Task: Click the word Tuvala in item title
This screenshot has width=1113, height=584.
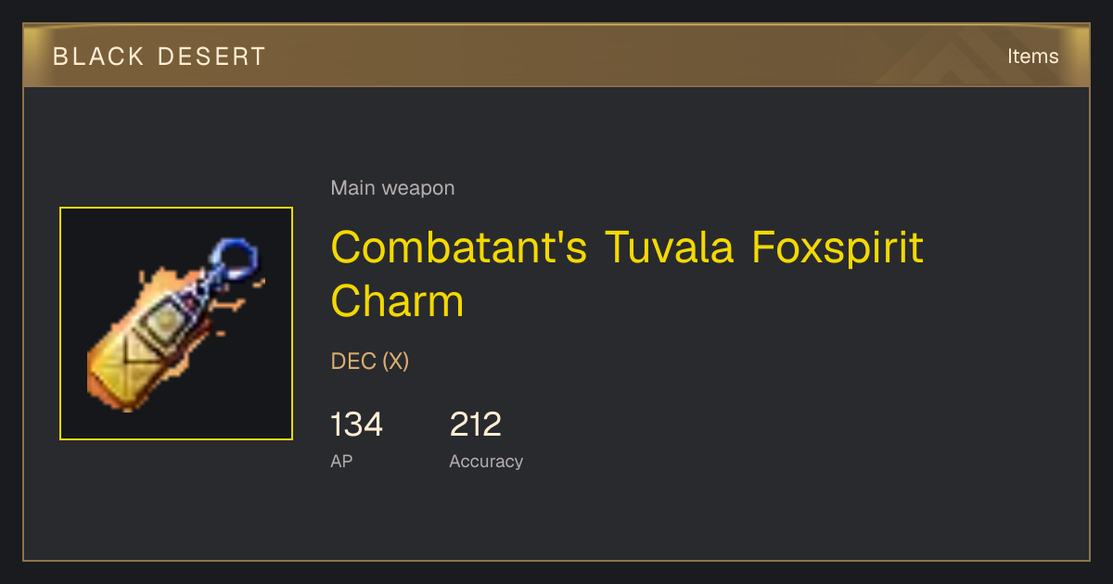Action: (x=670, y=248)
